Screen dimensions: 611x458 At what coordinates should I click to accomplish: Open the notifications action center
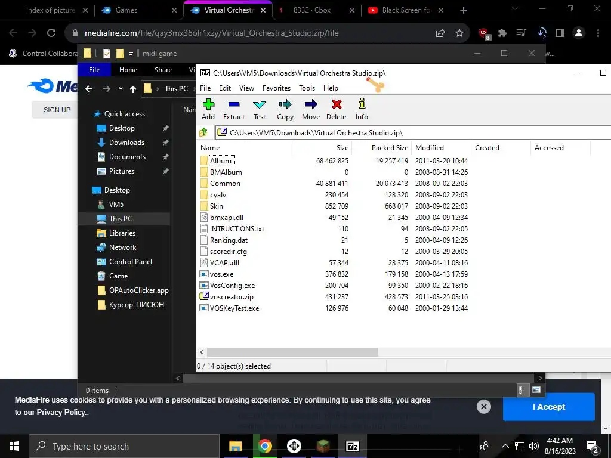coord(593,446)
